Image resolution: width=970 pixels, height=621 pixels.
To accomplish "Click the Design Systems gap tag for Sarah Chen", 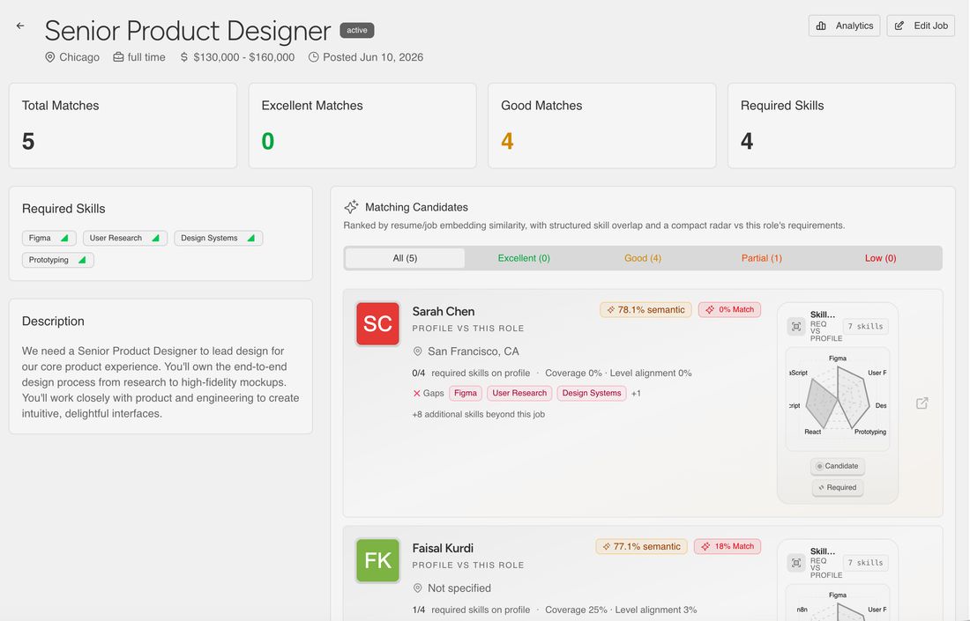I will coord(592,394).
